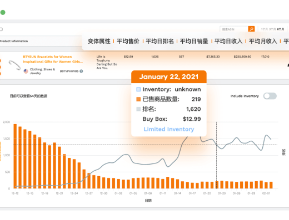Focus the 搜索ASIN search input field
289x220 pixels.
(234, 29)
